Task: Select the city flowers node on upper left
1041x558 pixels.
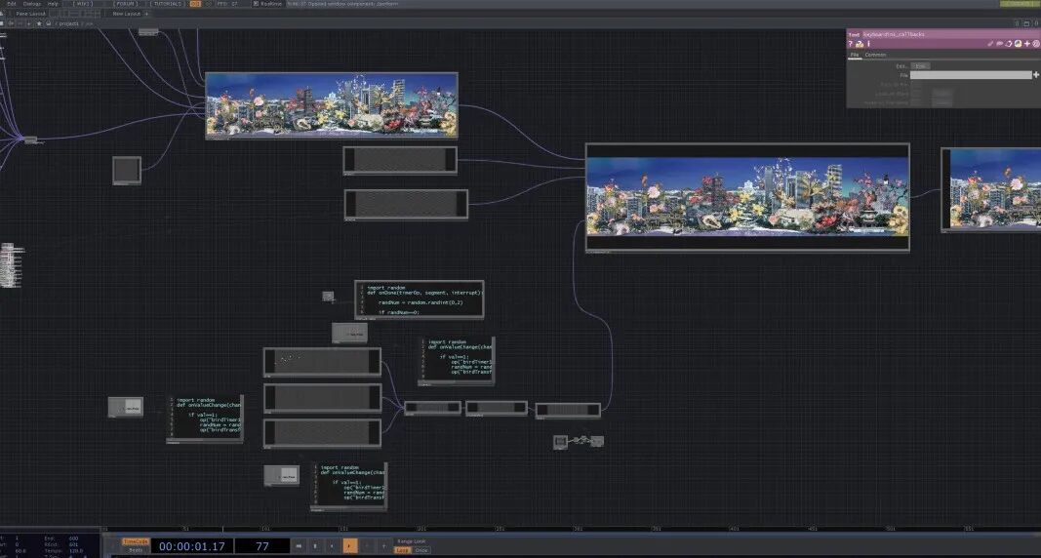Action: (332, 105)
